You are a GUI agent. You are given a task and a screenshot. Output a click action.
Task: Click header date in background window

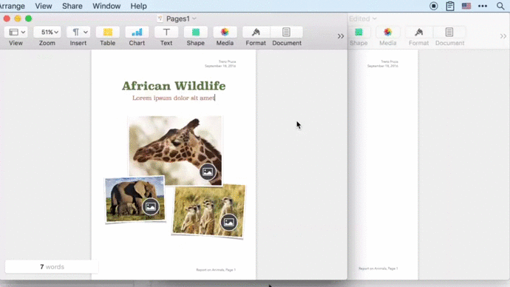[x=383, y=66]
